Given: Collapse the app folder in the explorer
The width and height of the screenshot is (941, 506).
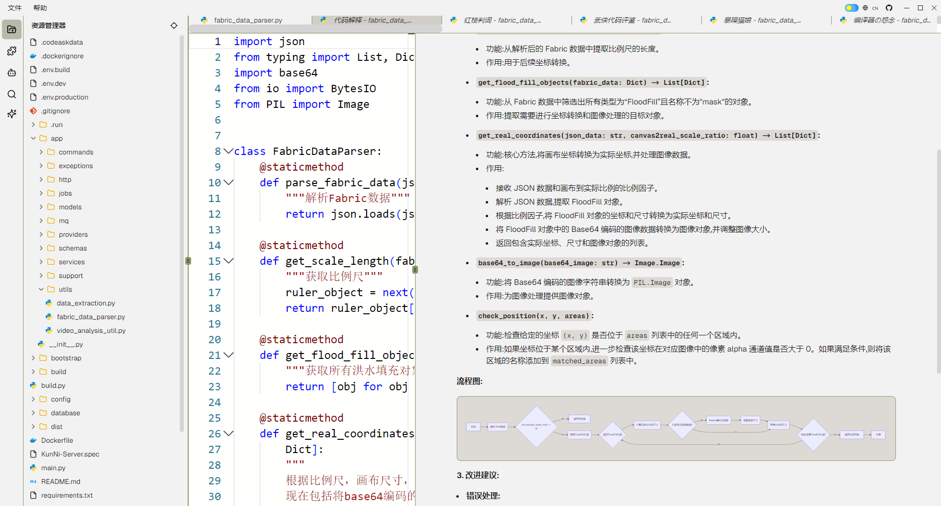Looking at the screenshot, I should pyautogui.click(x=33, y=138).
